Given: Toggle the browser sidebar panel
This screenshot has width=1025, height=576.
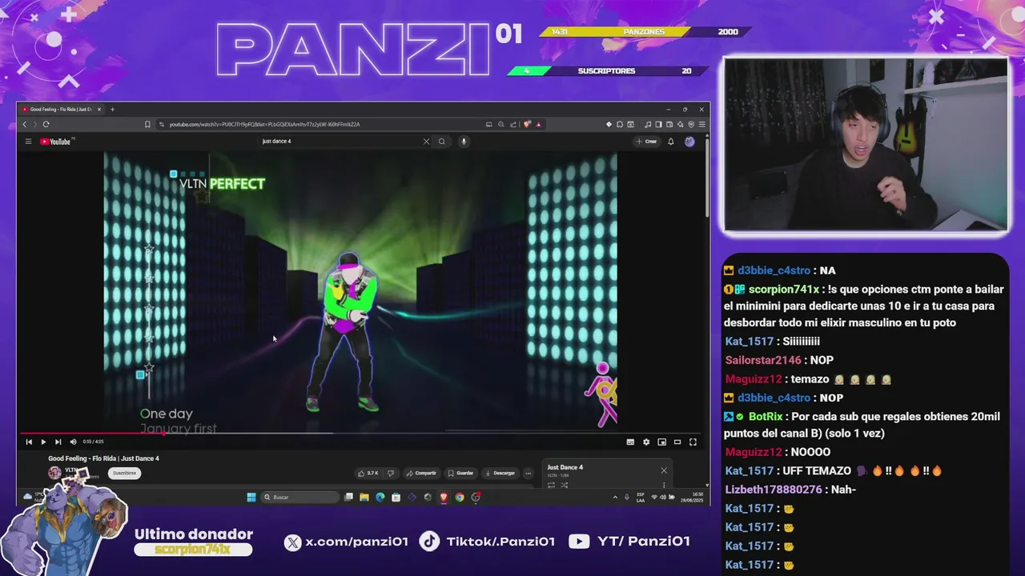Looking at the screenshot, I should pyautogui.click(x=658, y=124).
